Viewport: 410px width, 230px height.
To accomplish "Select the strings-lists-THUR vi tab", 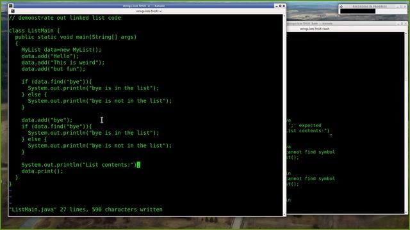I will 149,11.
